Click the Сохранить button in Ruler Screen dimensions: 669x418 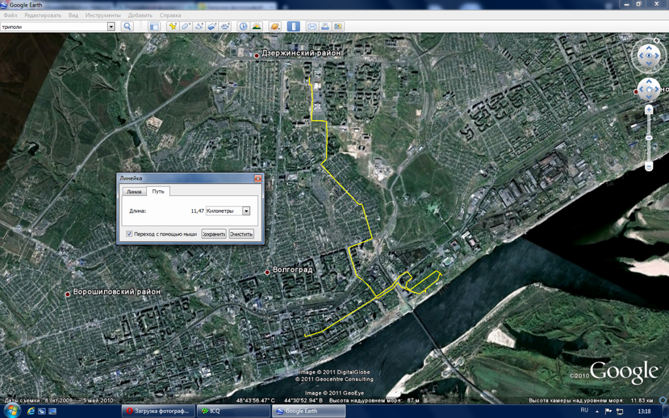[214, 234]
